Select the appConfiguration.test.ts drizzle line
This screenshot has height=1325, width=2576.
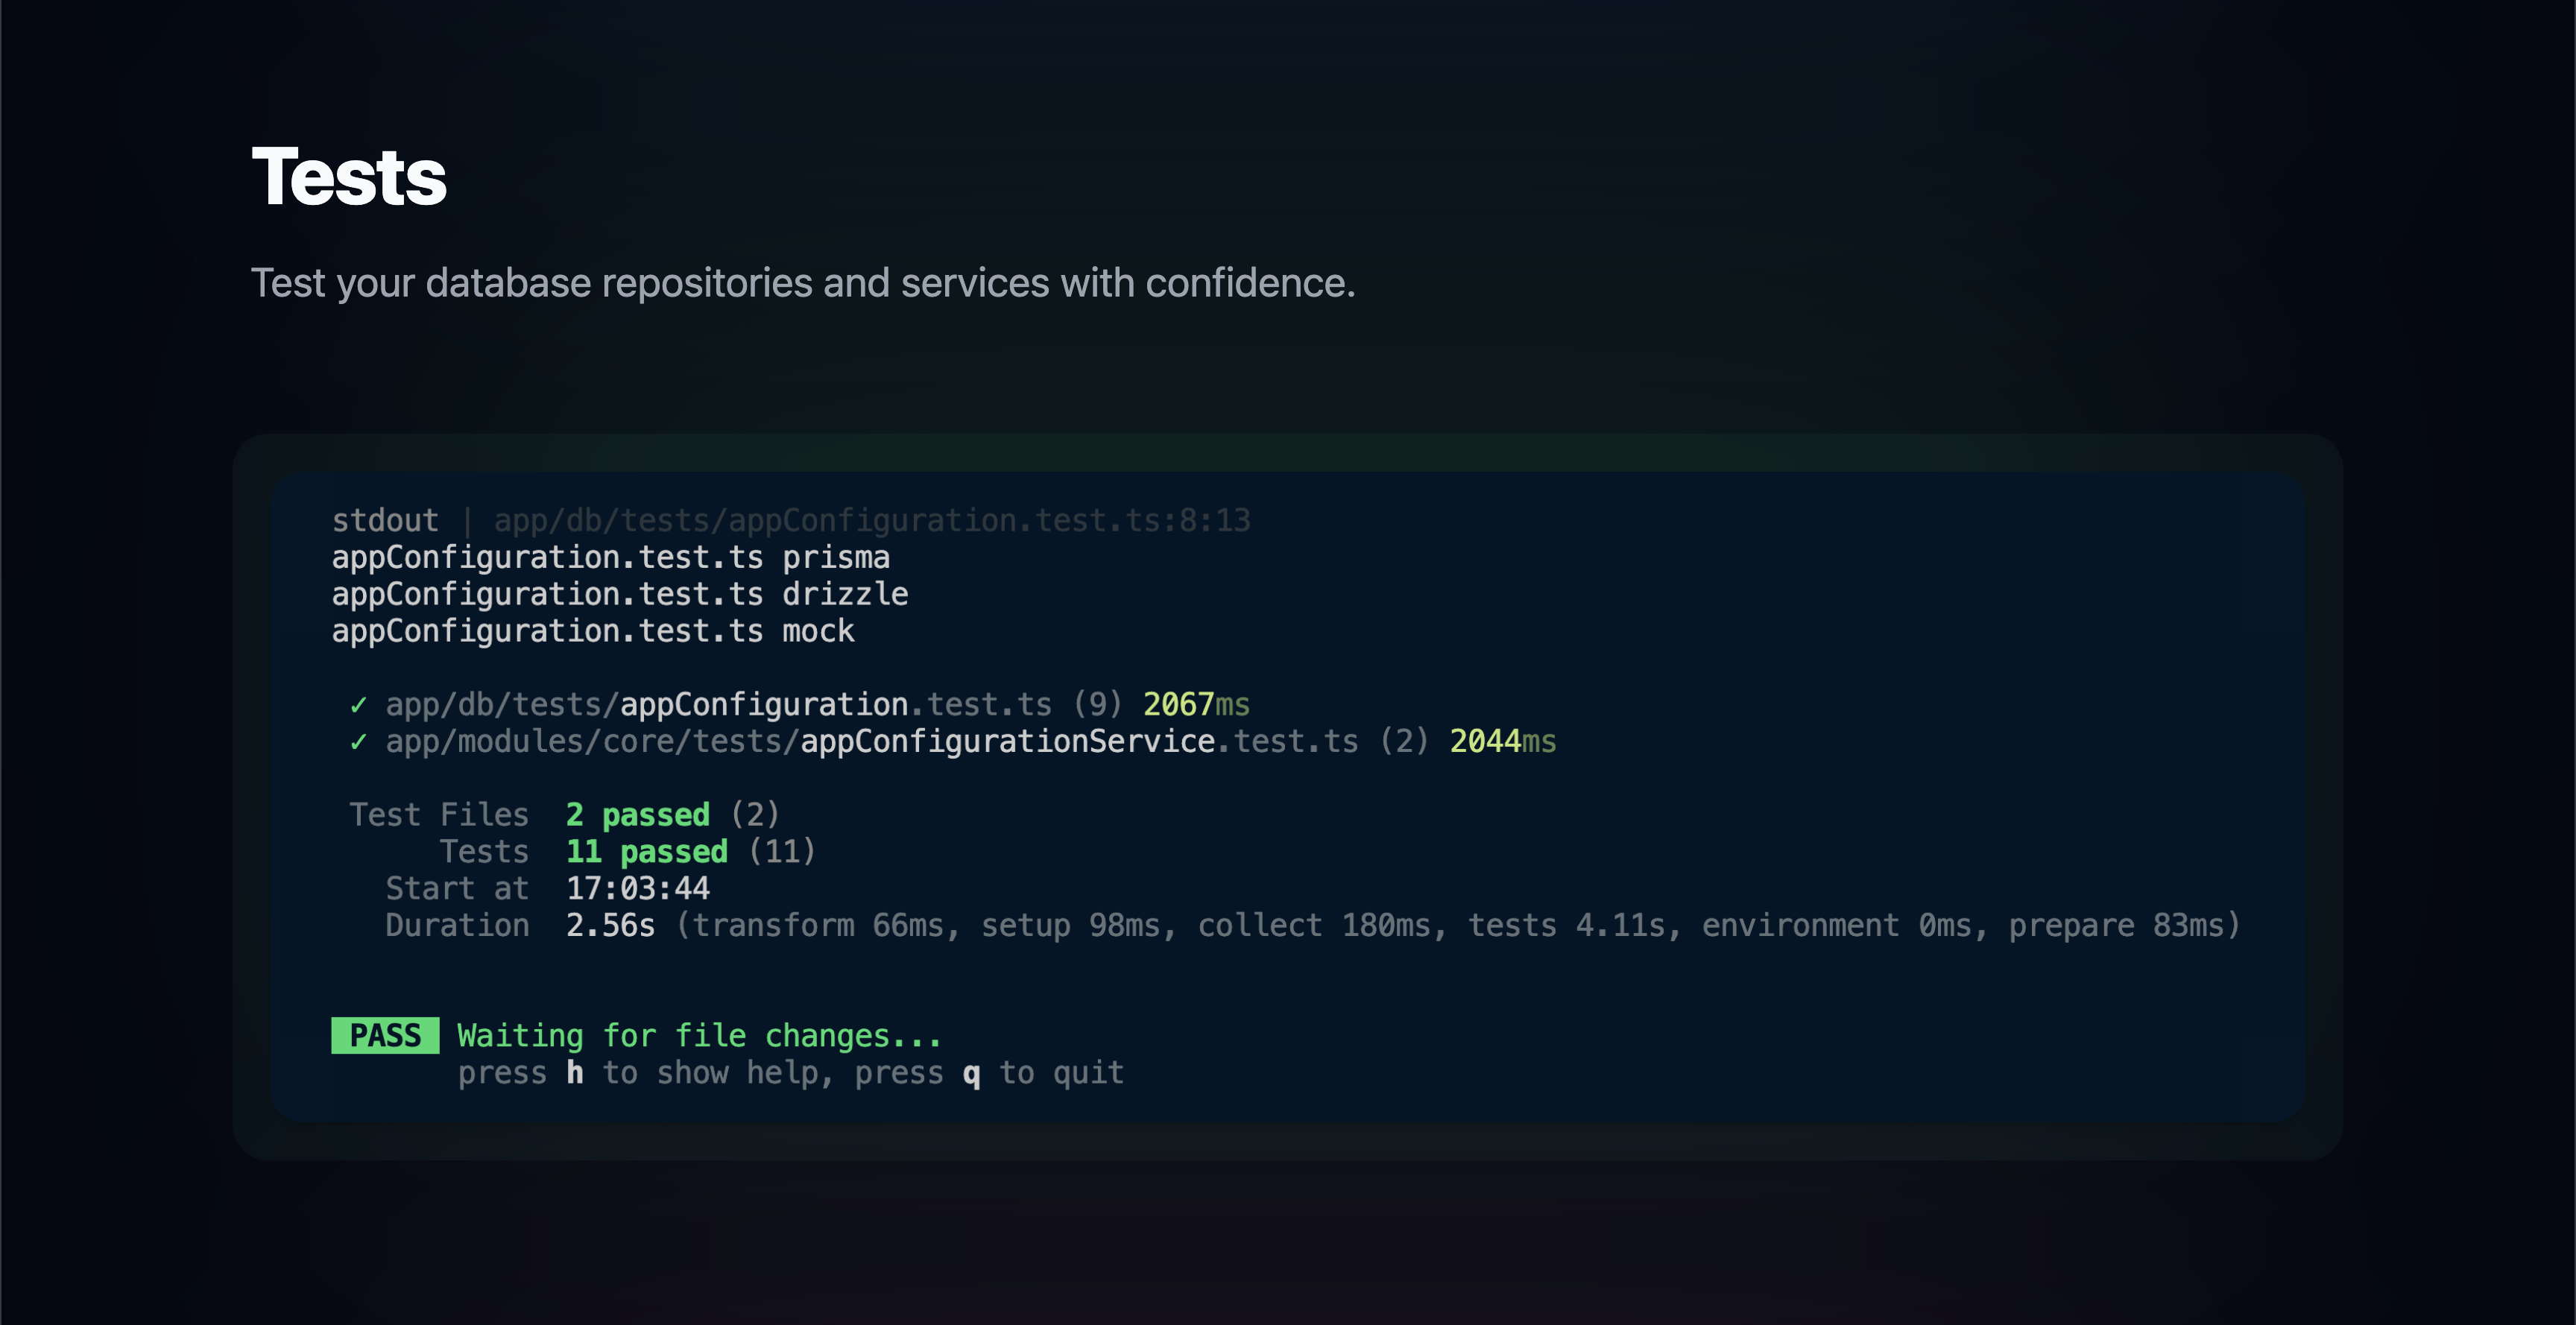pyautogui.click(x=619, y=594)
